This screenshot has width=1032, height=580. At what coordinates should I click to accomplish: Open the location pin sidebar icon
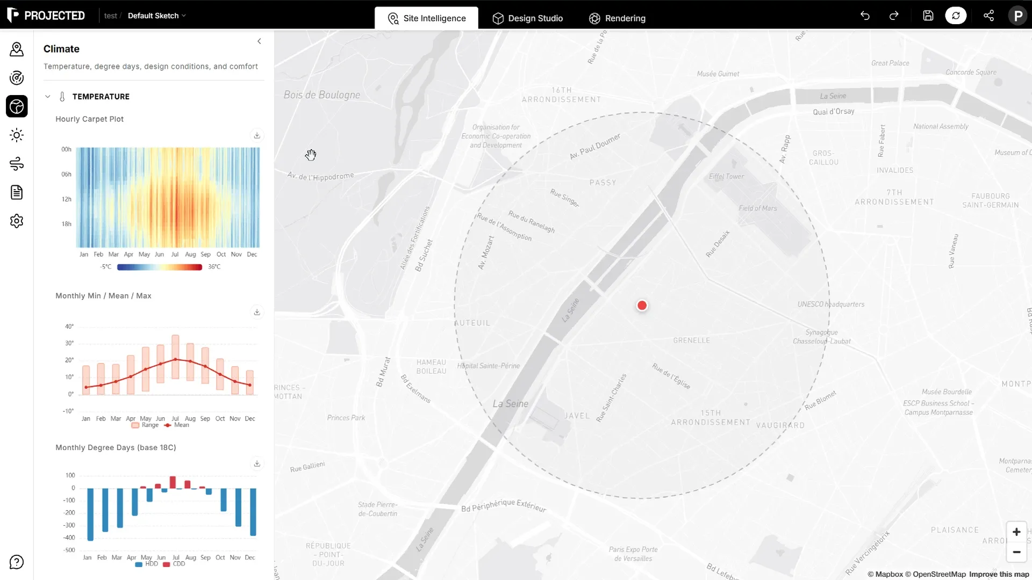(17, 49)
